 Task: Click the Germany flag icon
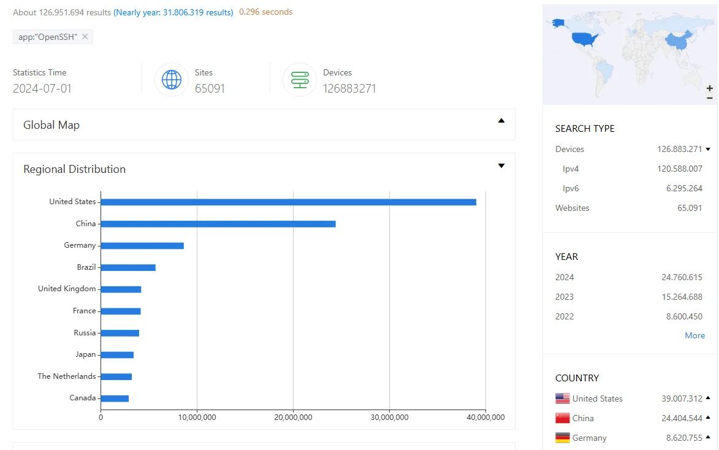[x=563, y=438]
